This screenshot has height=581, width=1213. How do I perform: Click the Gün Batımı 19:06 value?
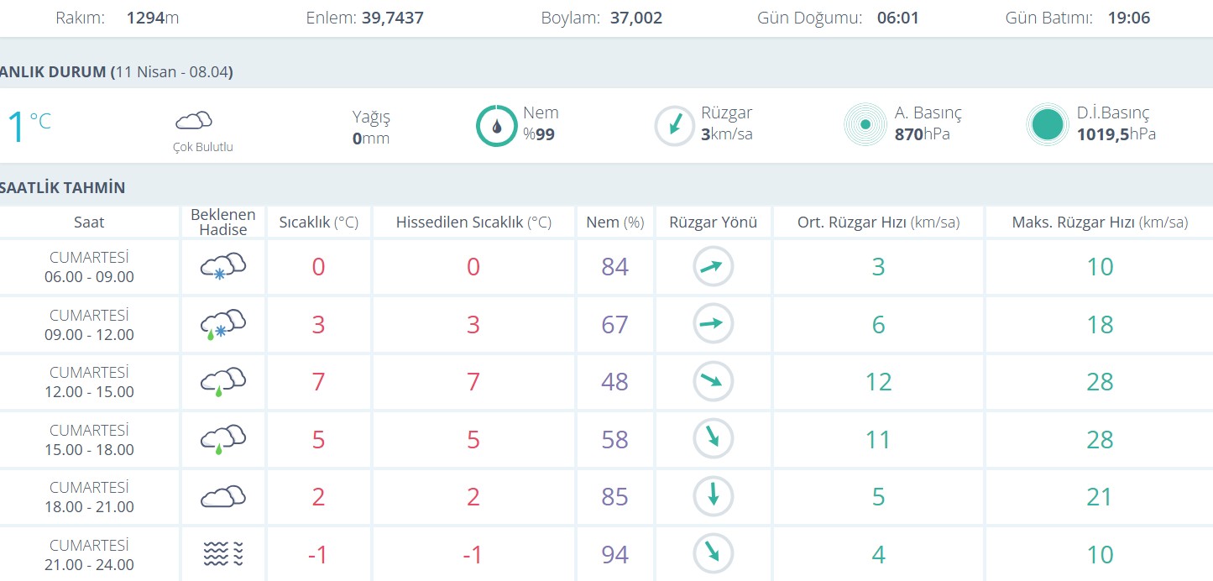1127,18
